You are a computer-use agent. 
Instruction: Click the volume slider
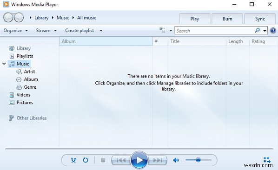(199, 160)
